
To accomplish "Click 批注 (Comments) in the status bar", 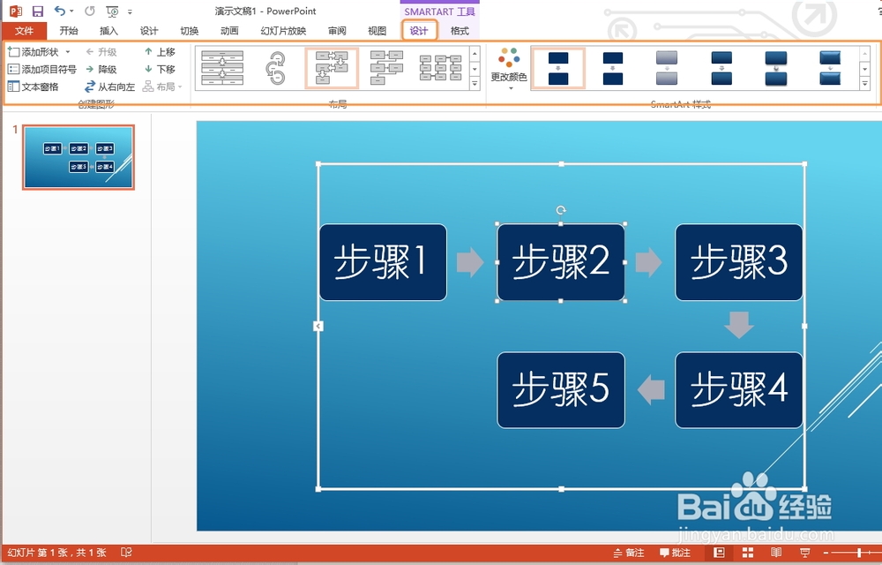I will coord(676,552).
